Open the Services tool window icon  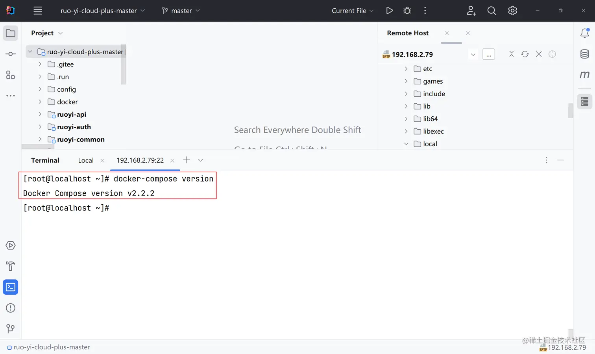pyautogui.click(x=11, y=246)
